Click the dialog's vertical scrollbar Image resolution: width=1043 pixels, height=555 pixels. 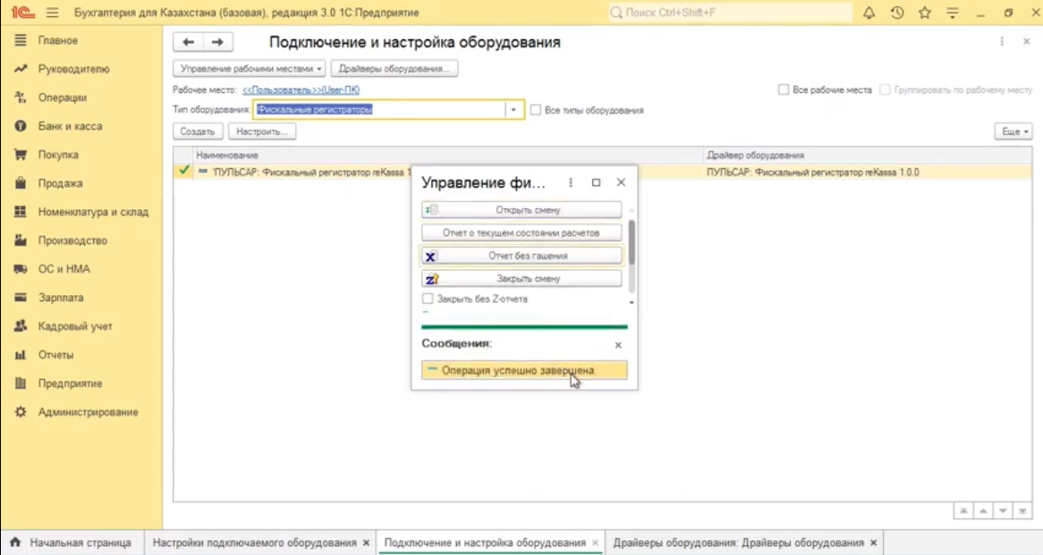(632, 243)
